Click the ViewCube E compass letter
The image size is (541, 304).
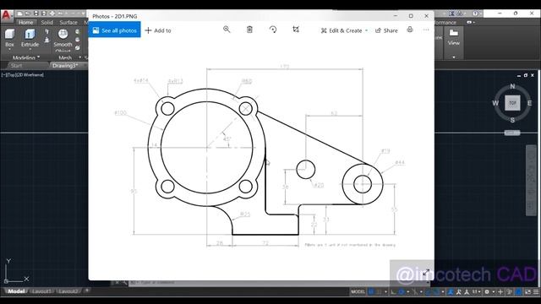(530, 103)
